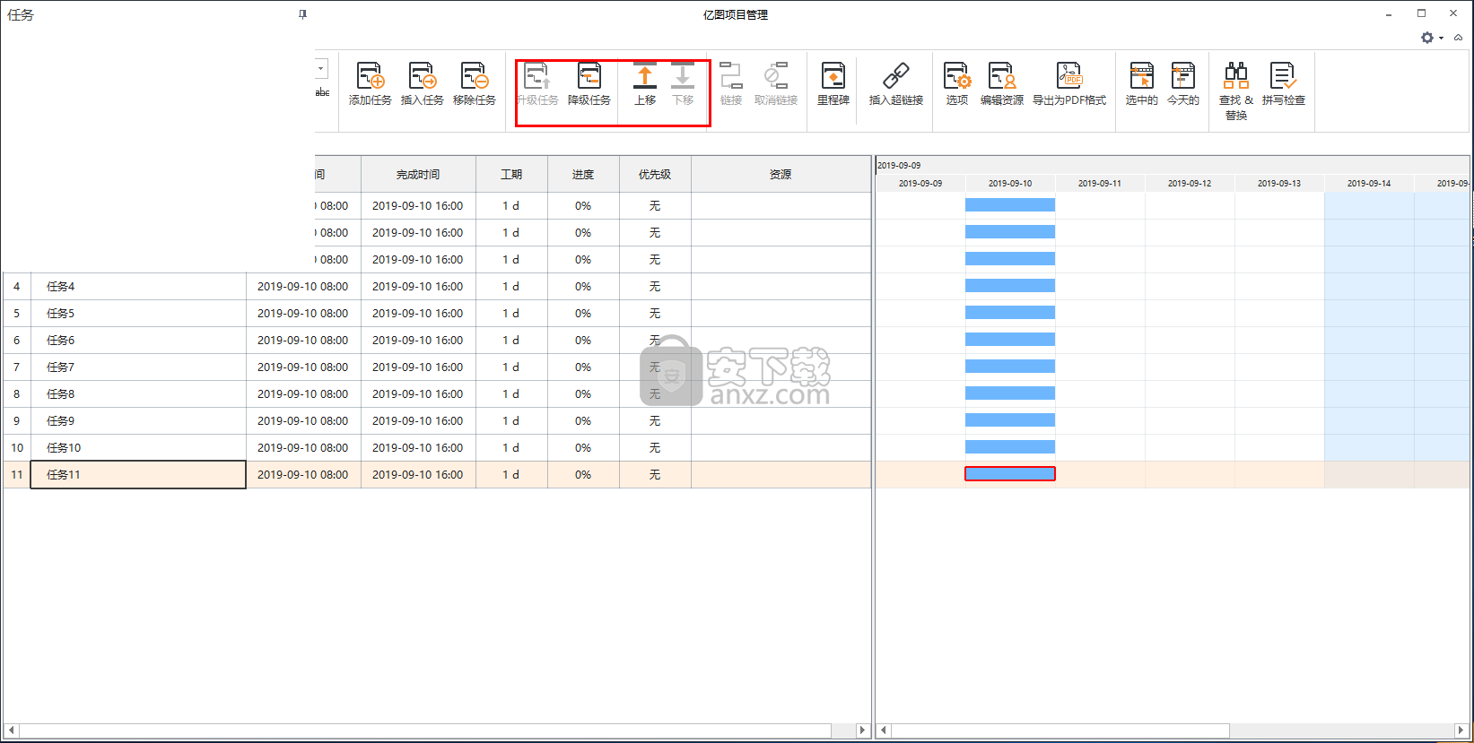Viewport: 1474px width, 743px height.
Task: Click the Promote Task (升级任务) icon
Action: point(537,83)
